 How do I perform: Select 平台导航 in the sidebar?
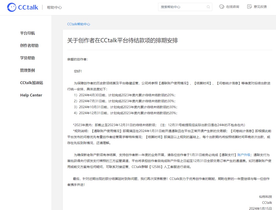[x=27, y=33]
